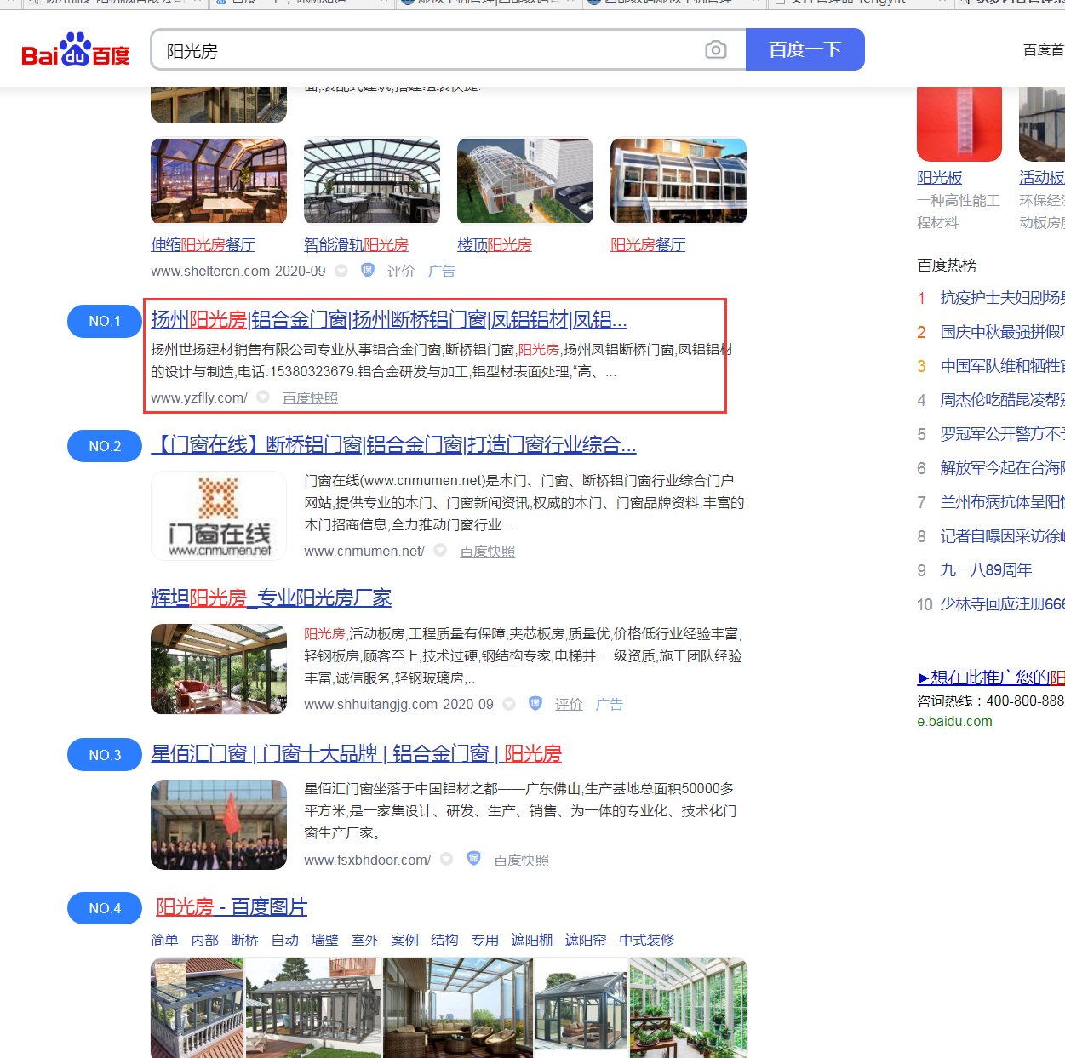The image size is (1065, 1058).
Task: Follow the 阳光房餐厅 text link
Action: pyautogui.click(x=648, y=245)
